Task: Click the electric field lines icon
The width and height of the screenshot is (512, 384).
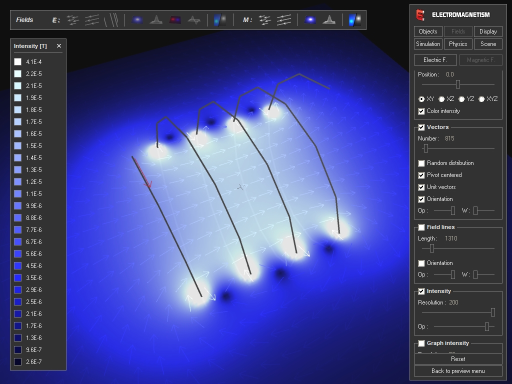Action: (92, 20)
